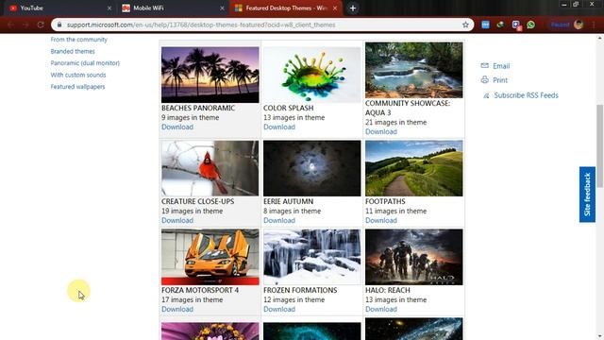Download the Beaches Panoramic theme
The width and height of the screenshot is (604, 340).
coord(177,127)
